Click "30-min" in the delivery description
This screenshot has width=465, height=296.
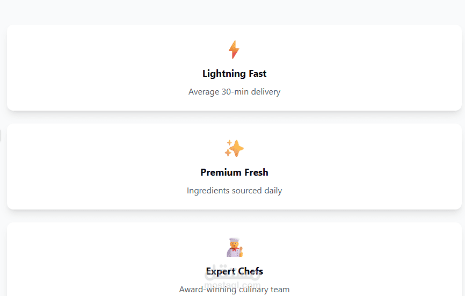point(235,92)
